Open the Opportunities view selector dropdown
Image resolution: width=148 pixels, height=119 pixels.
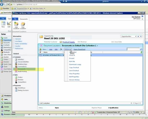[129, 36]
